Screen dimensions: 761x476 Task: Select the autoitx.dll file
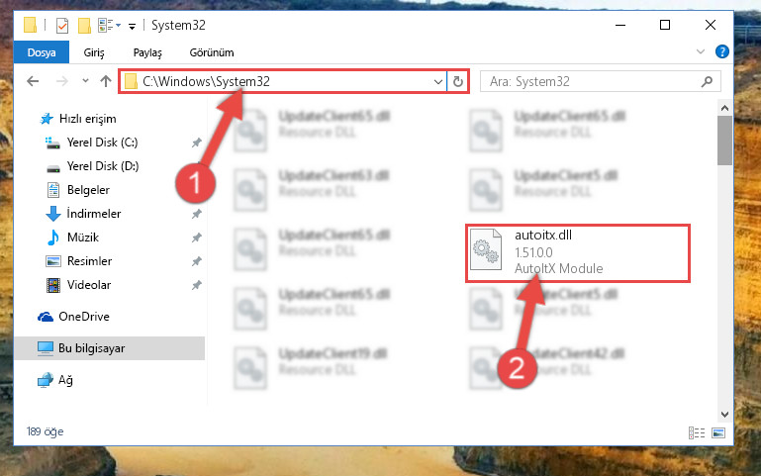tap(578, 252)
